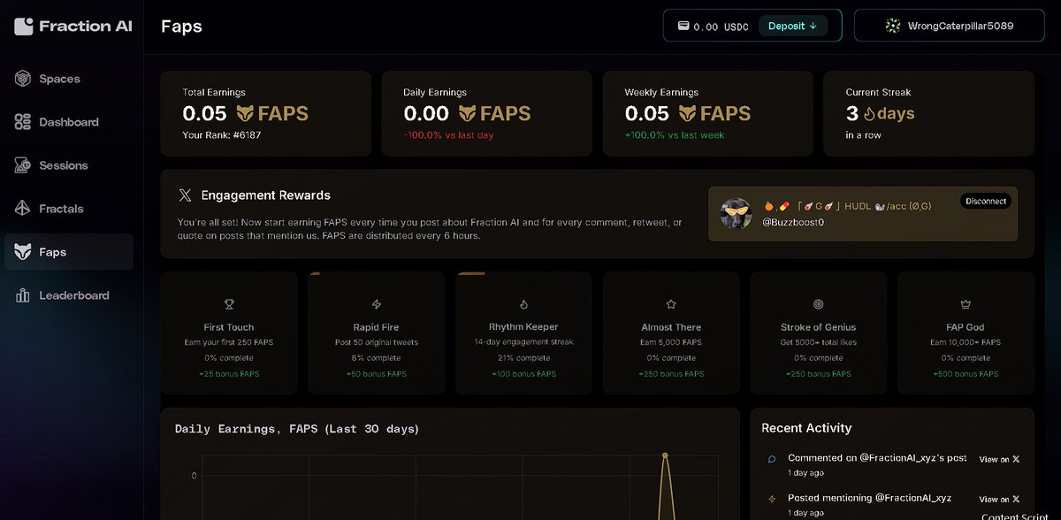
Task: Click the Sessions icon in sidebar
Action: point(23,165)
